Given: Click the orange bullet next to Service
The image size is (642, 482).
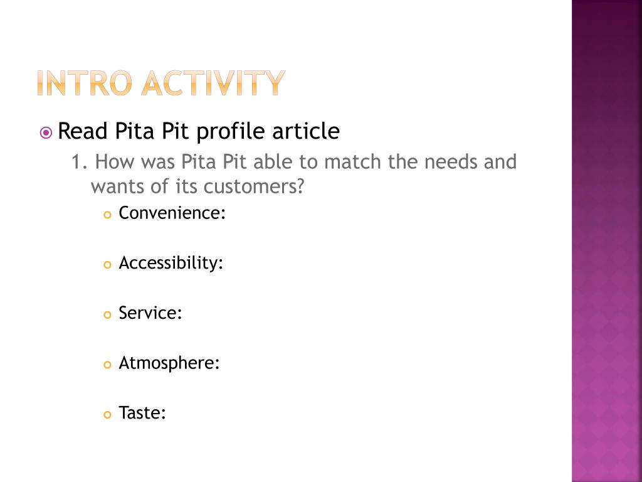Looking at the screenshot, I should coord(107,315).
